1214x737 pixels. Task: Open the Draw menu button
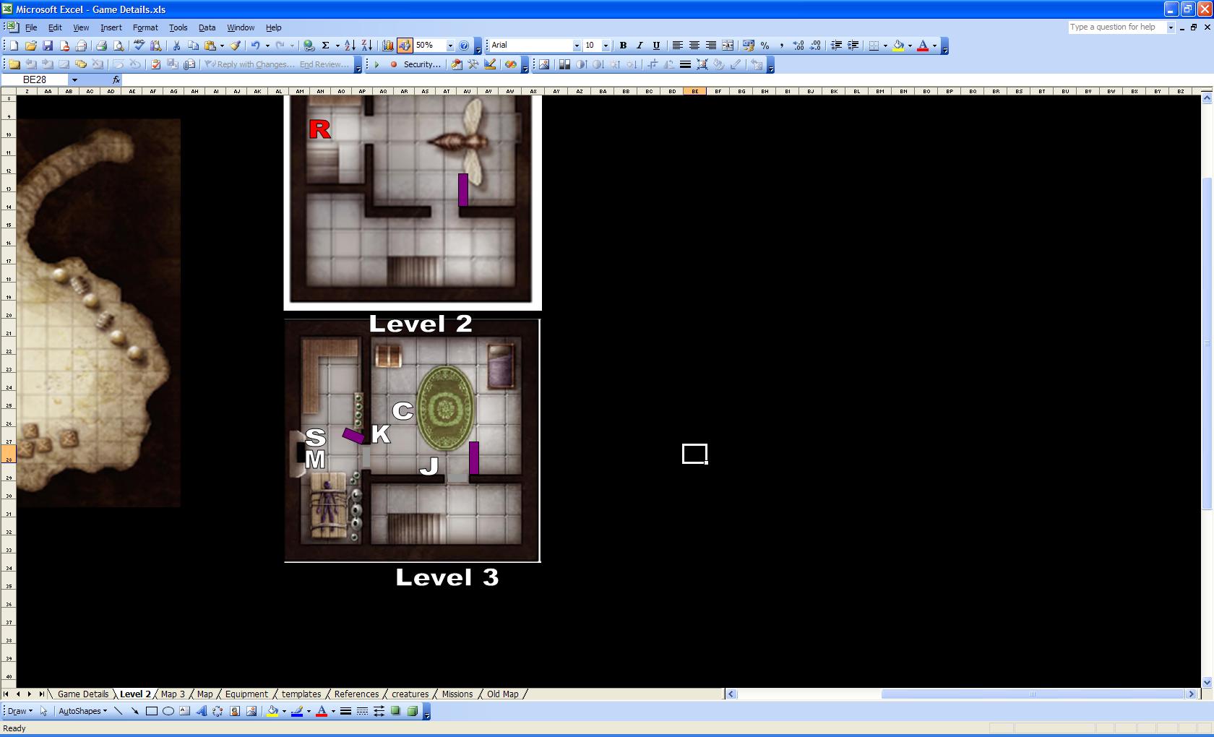(18, 711)
